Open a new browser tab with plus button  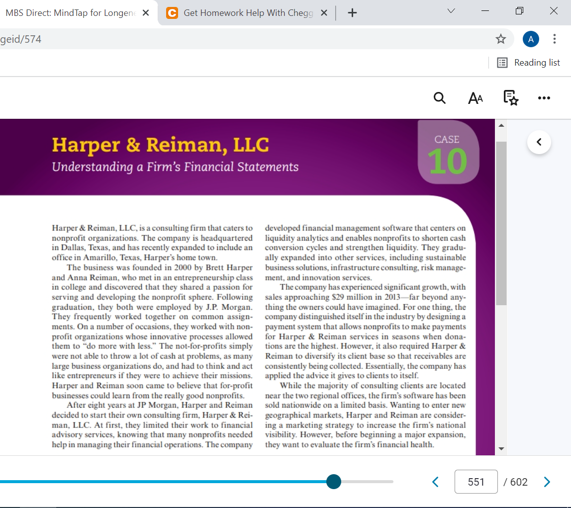[352, 13]
